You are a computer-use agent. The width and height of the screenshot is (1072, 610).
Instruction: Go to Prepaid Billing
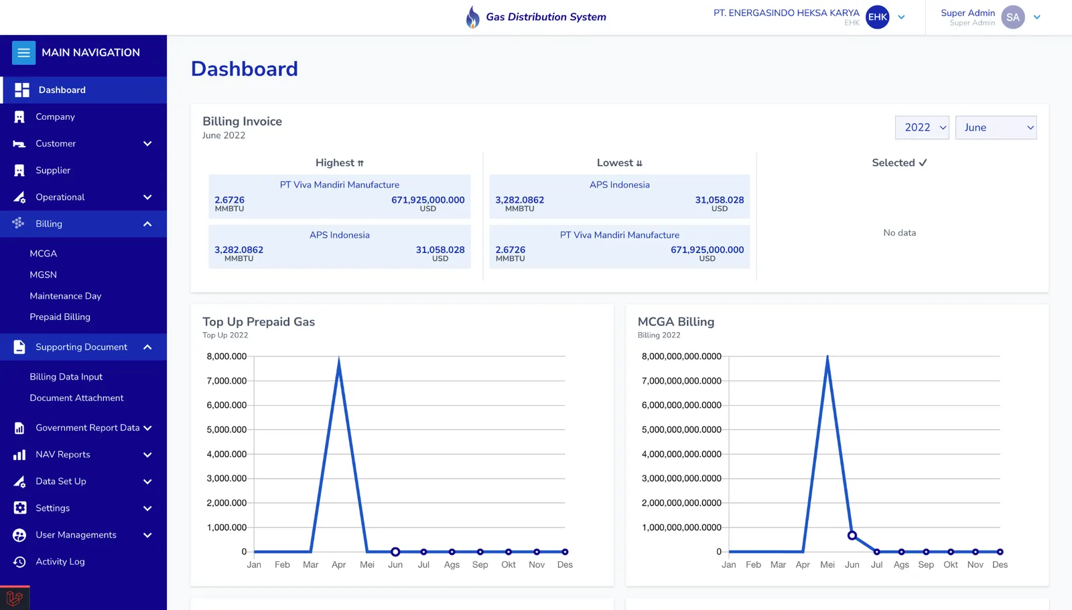tap(60, 317)
